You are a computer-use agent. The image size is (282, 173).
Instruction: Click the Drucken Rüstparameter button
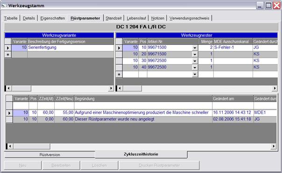[x=159, y=165]
